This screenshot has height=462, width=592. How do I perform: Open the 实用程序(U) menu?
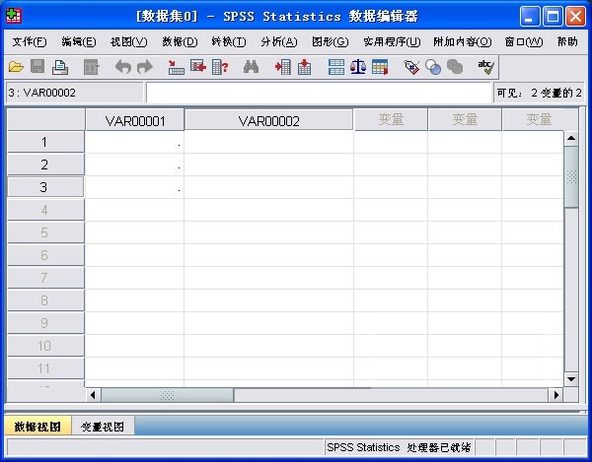point(392,41)
